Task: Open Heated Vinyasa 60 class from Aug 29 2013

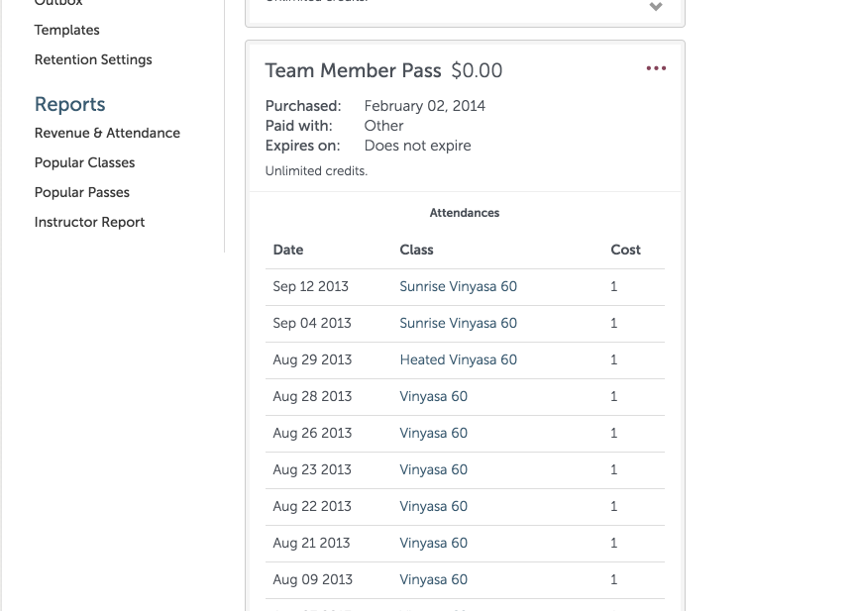Action: click(x=458, y=359)
